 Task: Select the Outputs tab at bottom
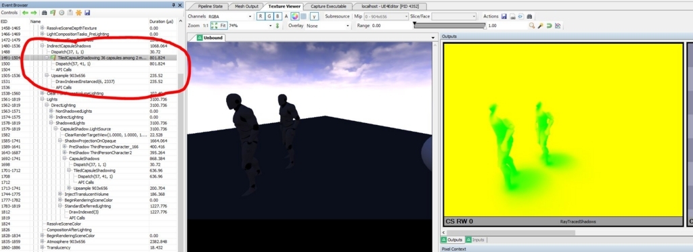click(x=451, y=240)
